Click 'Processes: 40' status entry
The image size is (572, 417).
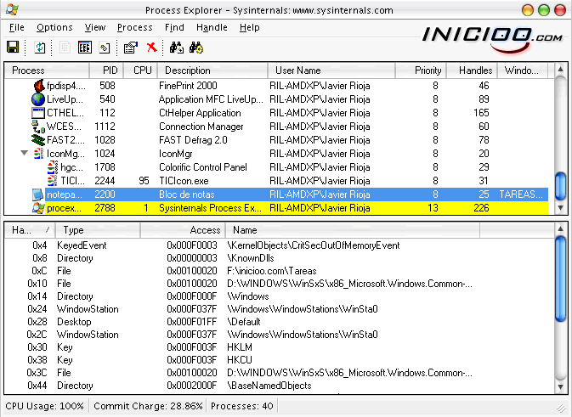[x=242, y=406]
